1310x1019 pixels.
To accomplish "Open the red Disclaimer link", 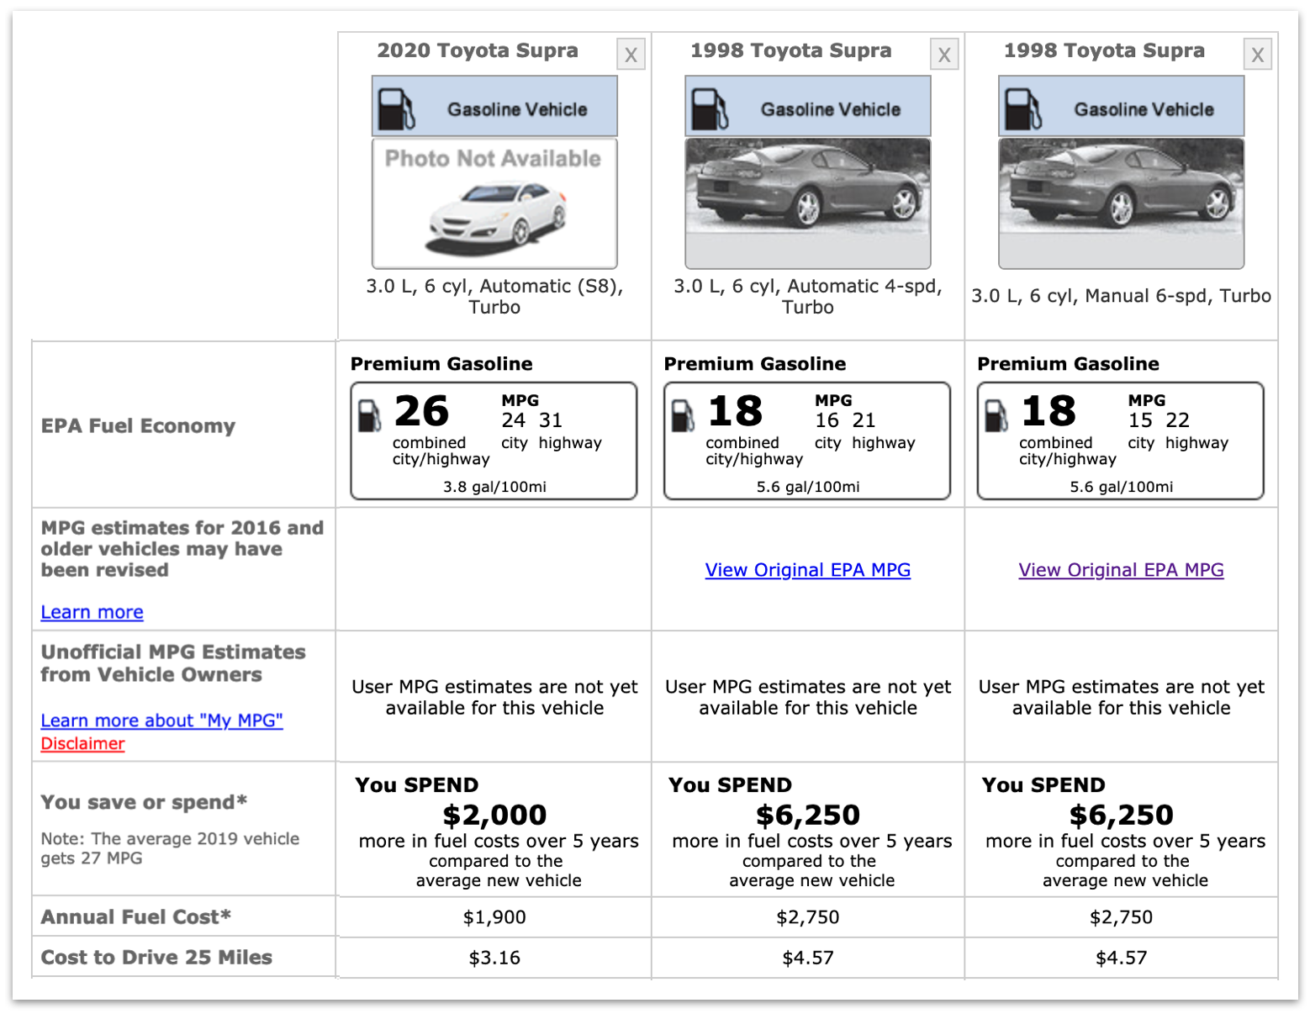I will [82, 743].
